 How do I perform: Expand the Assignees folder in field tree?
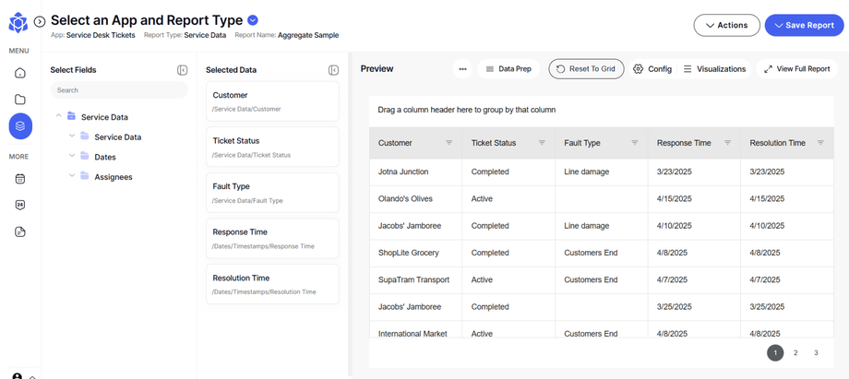pyautogui.click(x=72, y=176)
